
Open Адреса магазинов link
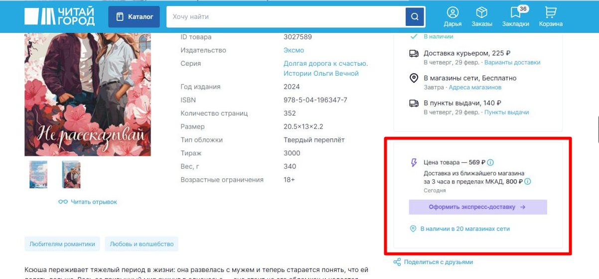click(475, 88)
